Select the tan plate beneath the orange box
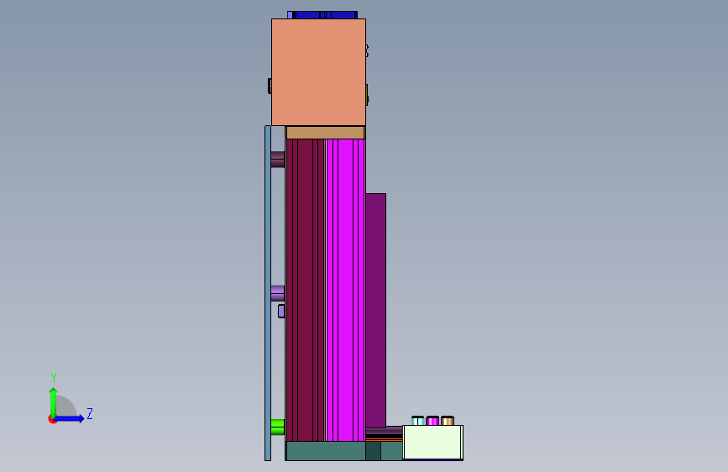This screenshot has height=472, width=728. 325,133
